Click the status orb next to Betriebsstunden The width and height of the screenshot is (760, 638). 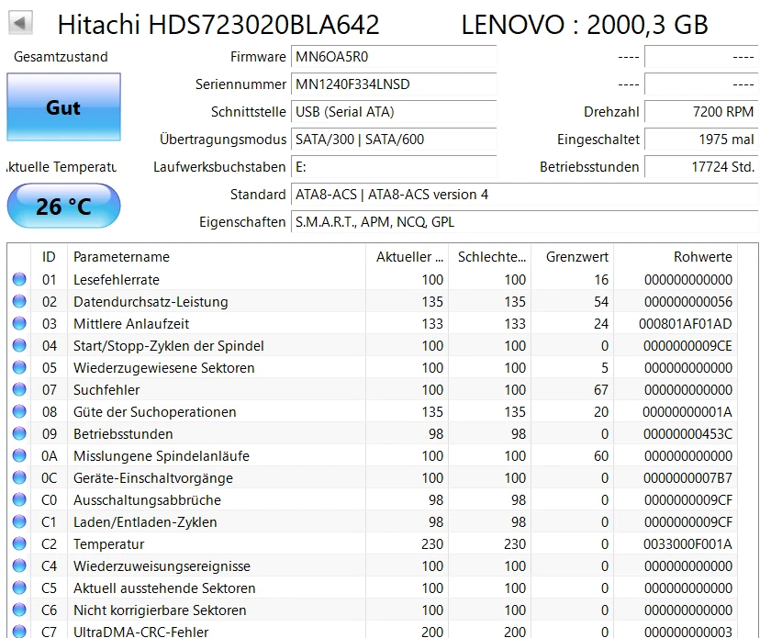[x=21, y=433]
